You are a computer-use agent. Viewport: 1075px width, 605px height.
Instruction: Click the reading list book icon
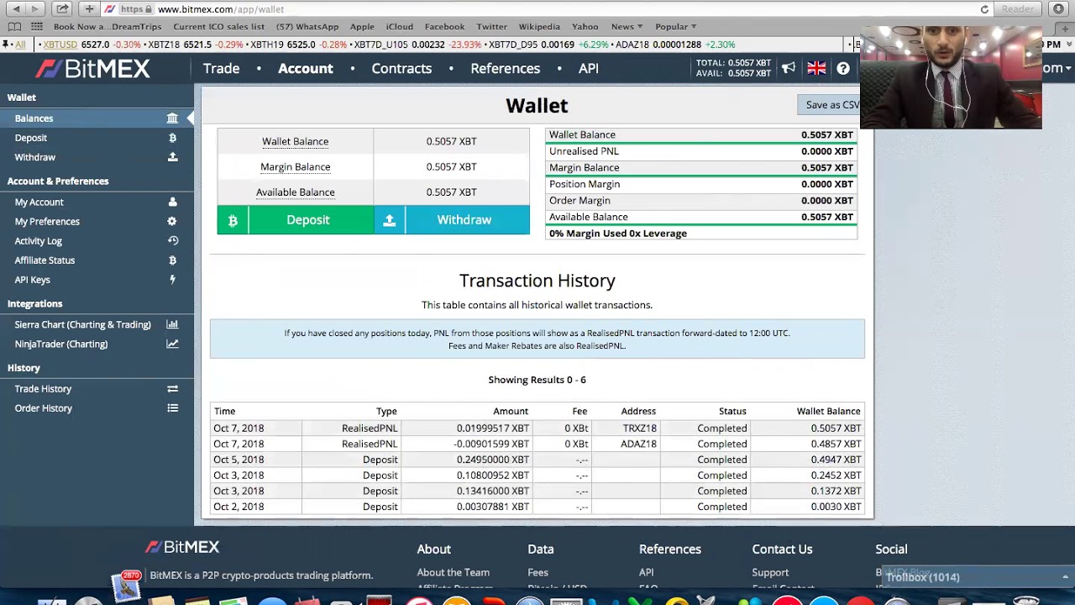pos(14,27)
